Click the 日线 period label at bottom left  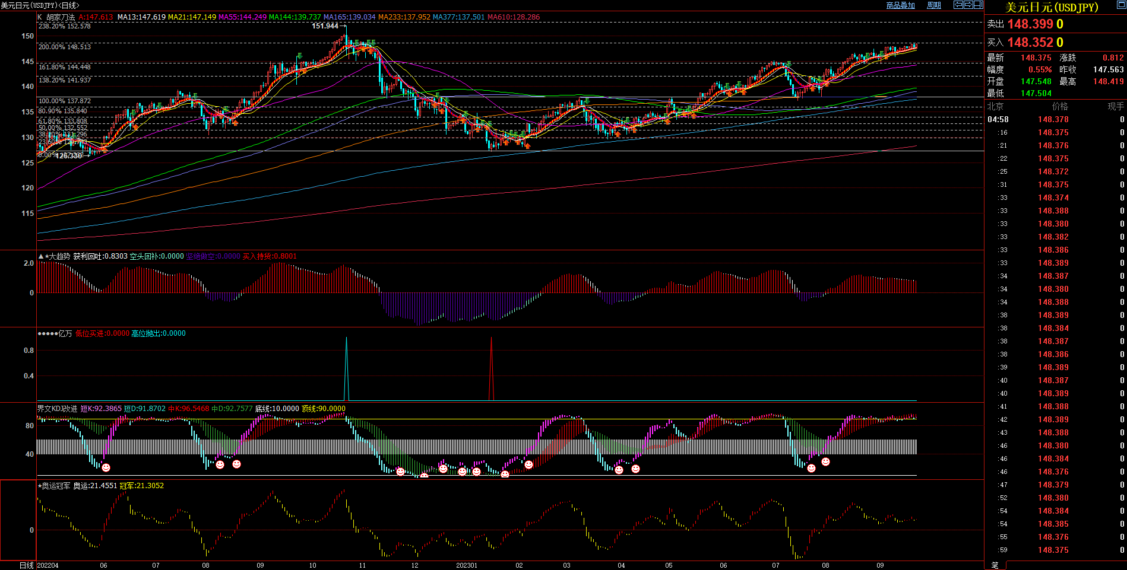pyautogui.click(x=26, y=565)
